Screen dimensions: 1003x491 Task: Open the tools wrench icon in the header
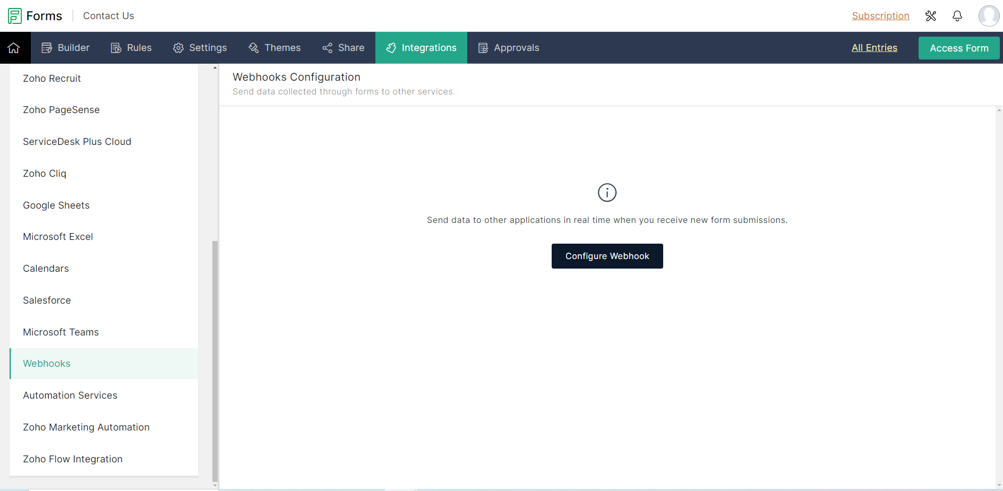931,16
